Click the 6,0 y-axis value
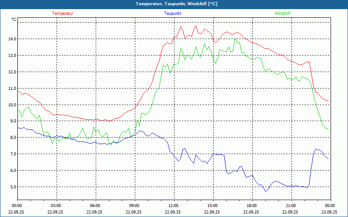 click(12, 171)
